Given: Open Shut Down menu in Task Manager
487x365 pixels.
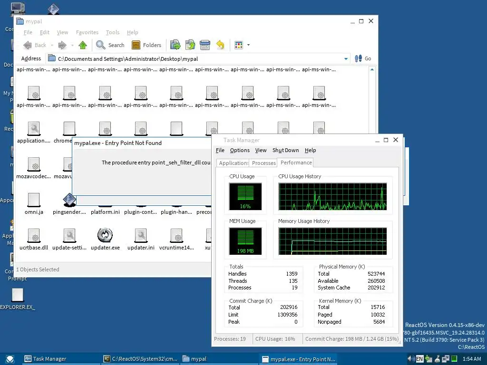Looking at the screenshot, I should tap(285, 150).
